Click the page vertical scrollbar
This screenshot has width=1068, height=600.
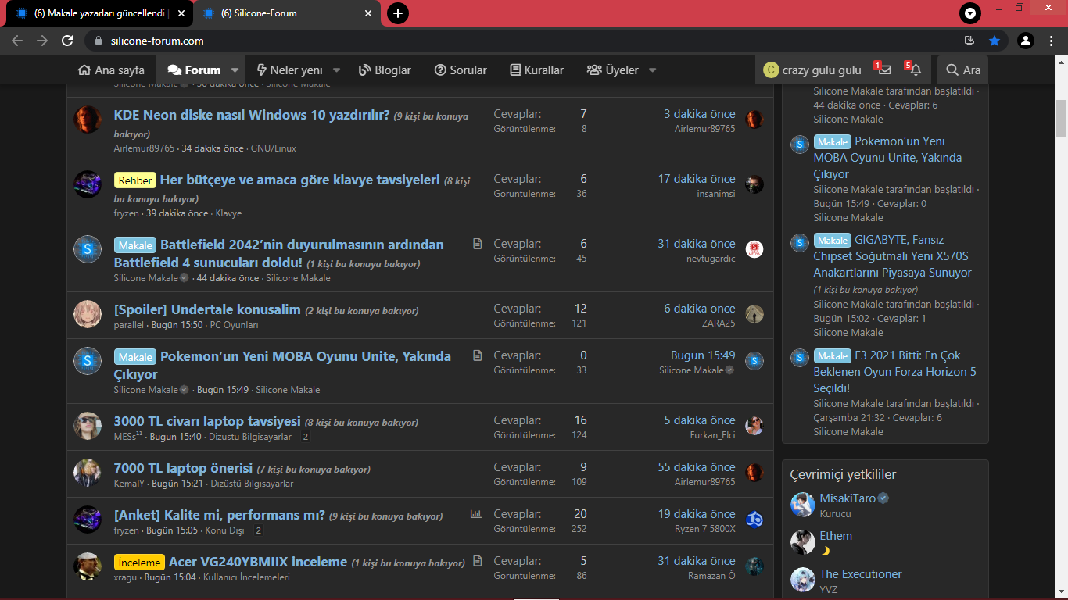(x=1062, y=117)
